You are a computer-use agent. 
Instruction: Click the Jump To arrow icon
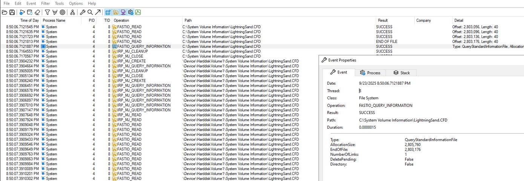(98, 12)
